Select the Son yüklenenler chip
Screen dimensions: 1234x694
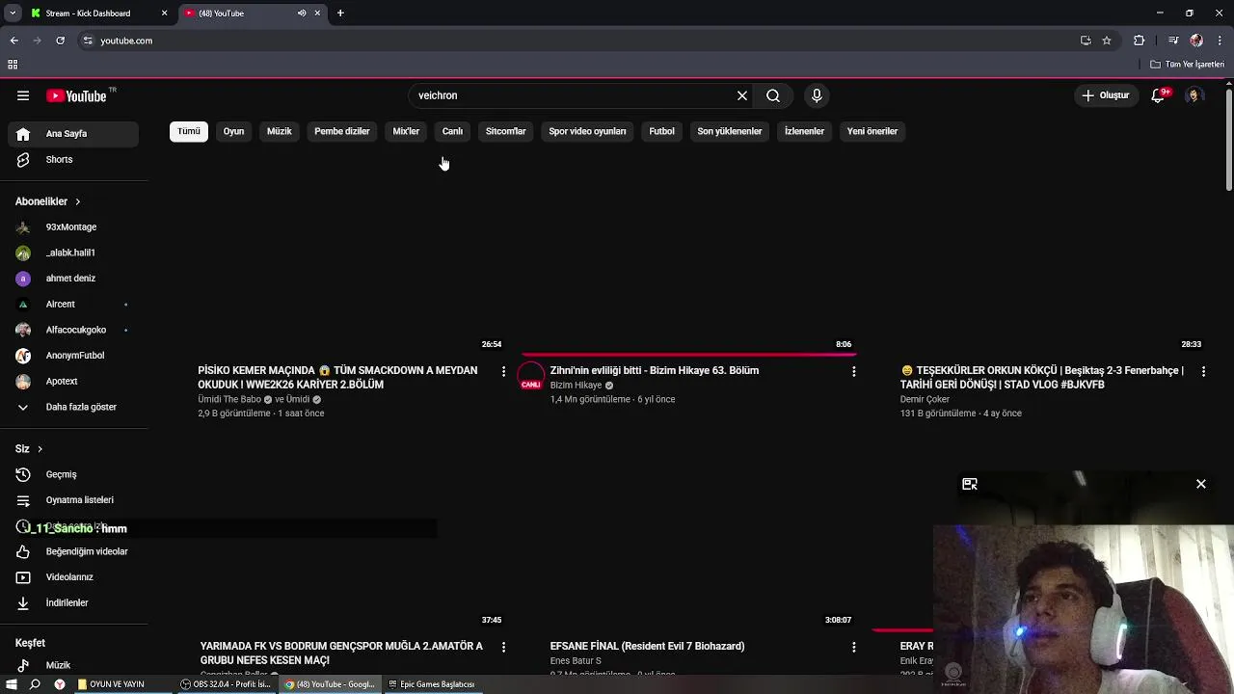click(730, 131)
